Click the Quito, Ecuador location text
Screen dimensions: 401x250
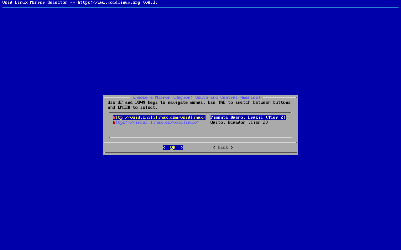[x=228, y=122]
